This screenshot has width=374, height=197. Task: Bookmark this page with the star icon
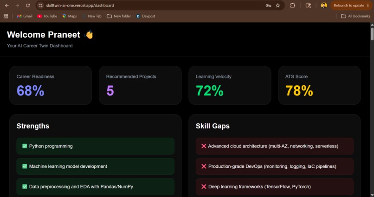(278, 6)
